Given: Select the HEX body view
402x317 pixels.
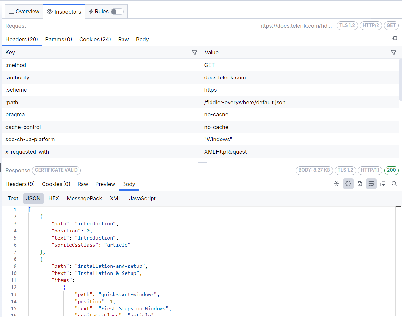Looking at the screenshot, I should pos(54,198).
